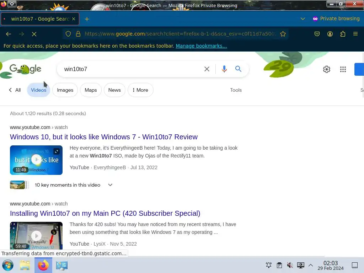Open Google apps grid
This screenshot has height=273, width=364.
pos(343,69)
